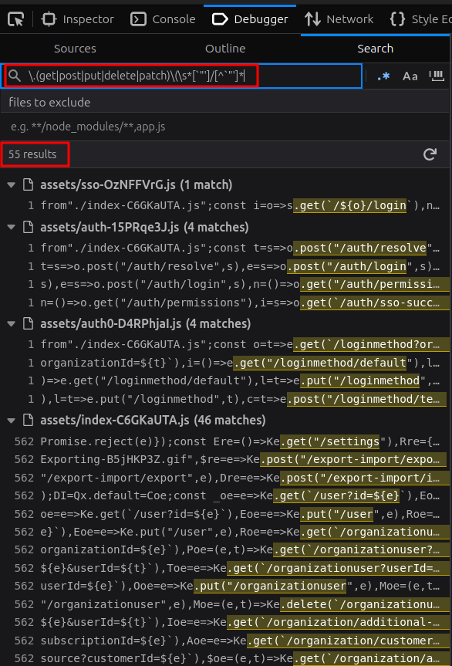The height and width of the screenshot is (666, 452).
Task: Collapse assets/auth-15PRqe3J.js results
Action: click(12, 227)
